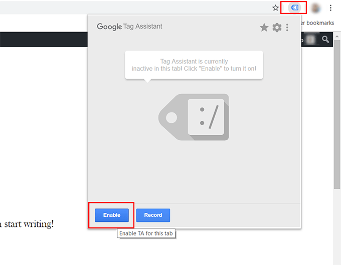This screenshot has width=341, height=265.
Task: Open the other bookmarks folder
Action: [318, 23]
